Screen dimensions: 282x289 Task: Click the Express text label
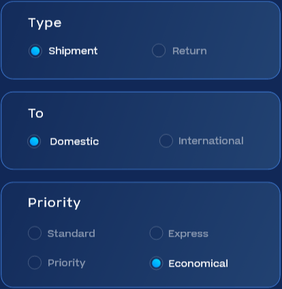pos(188,234)
